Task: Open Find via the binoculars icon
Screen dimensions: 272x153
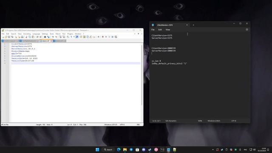Action: pos(45,37)
